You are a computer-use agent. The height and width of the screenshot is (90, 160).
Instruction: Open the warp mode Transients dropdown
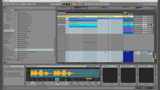point(73,80)
